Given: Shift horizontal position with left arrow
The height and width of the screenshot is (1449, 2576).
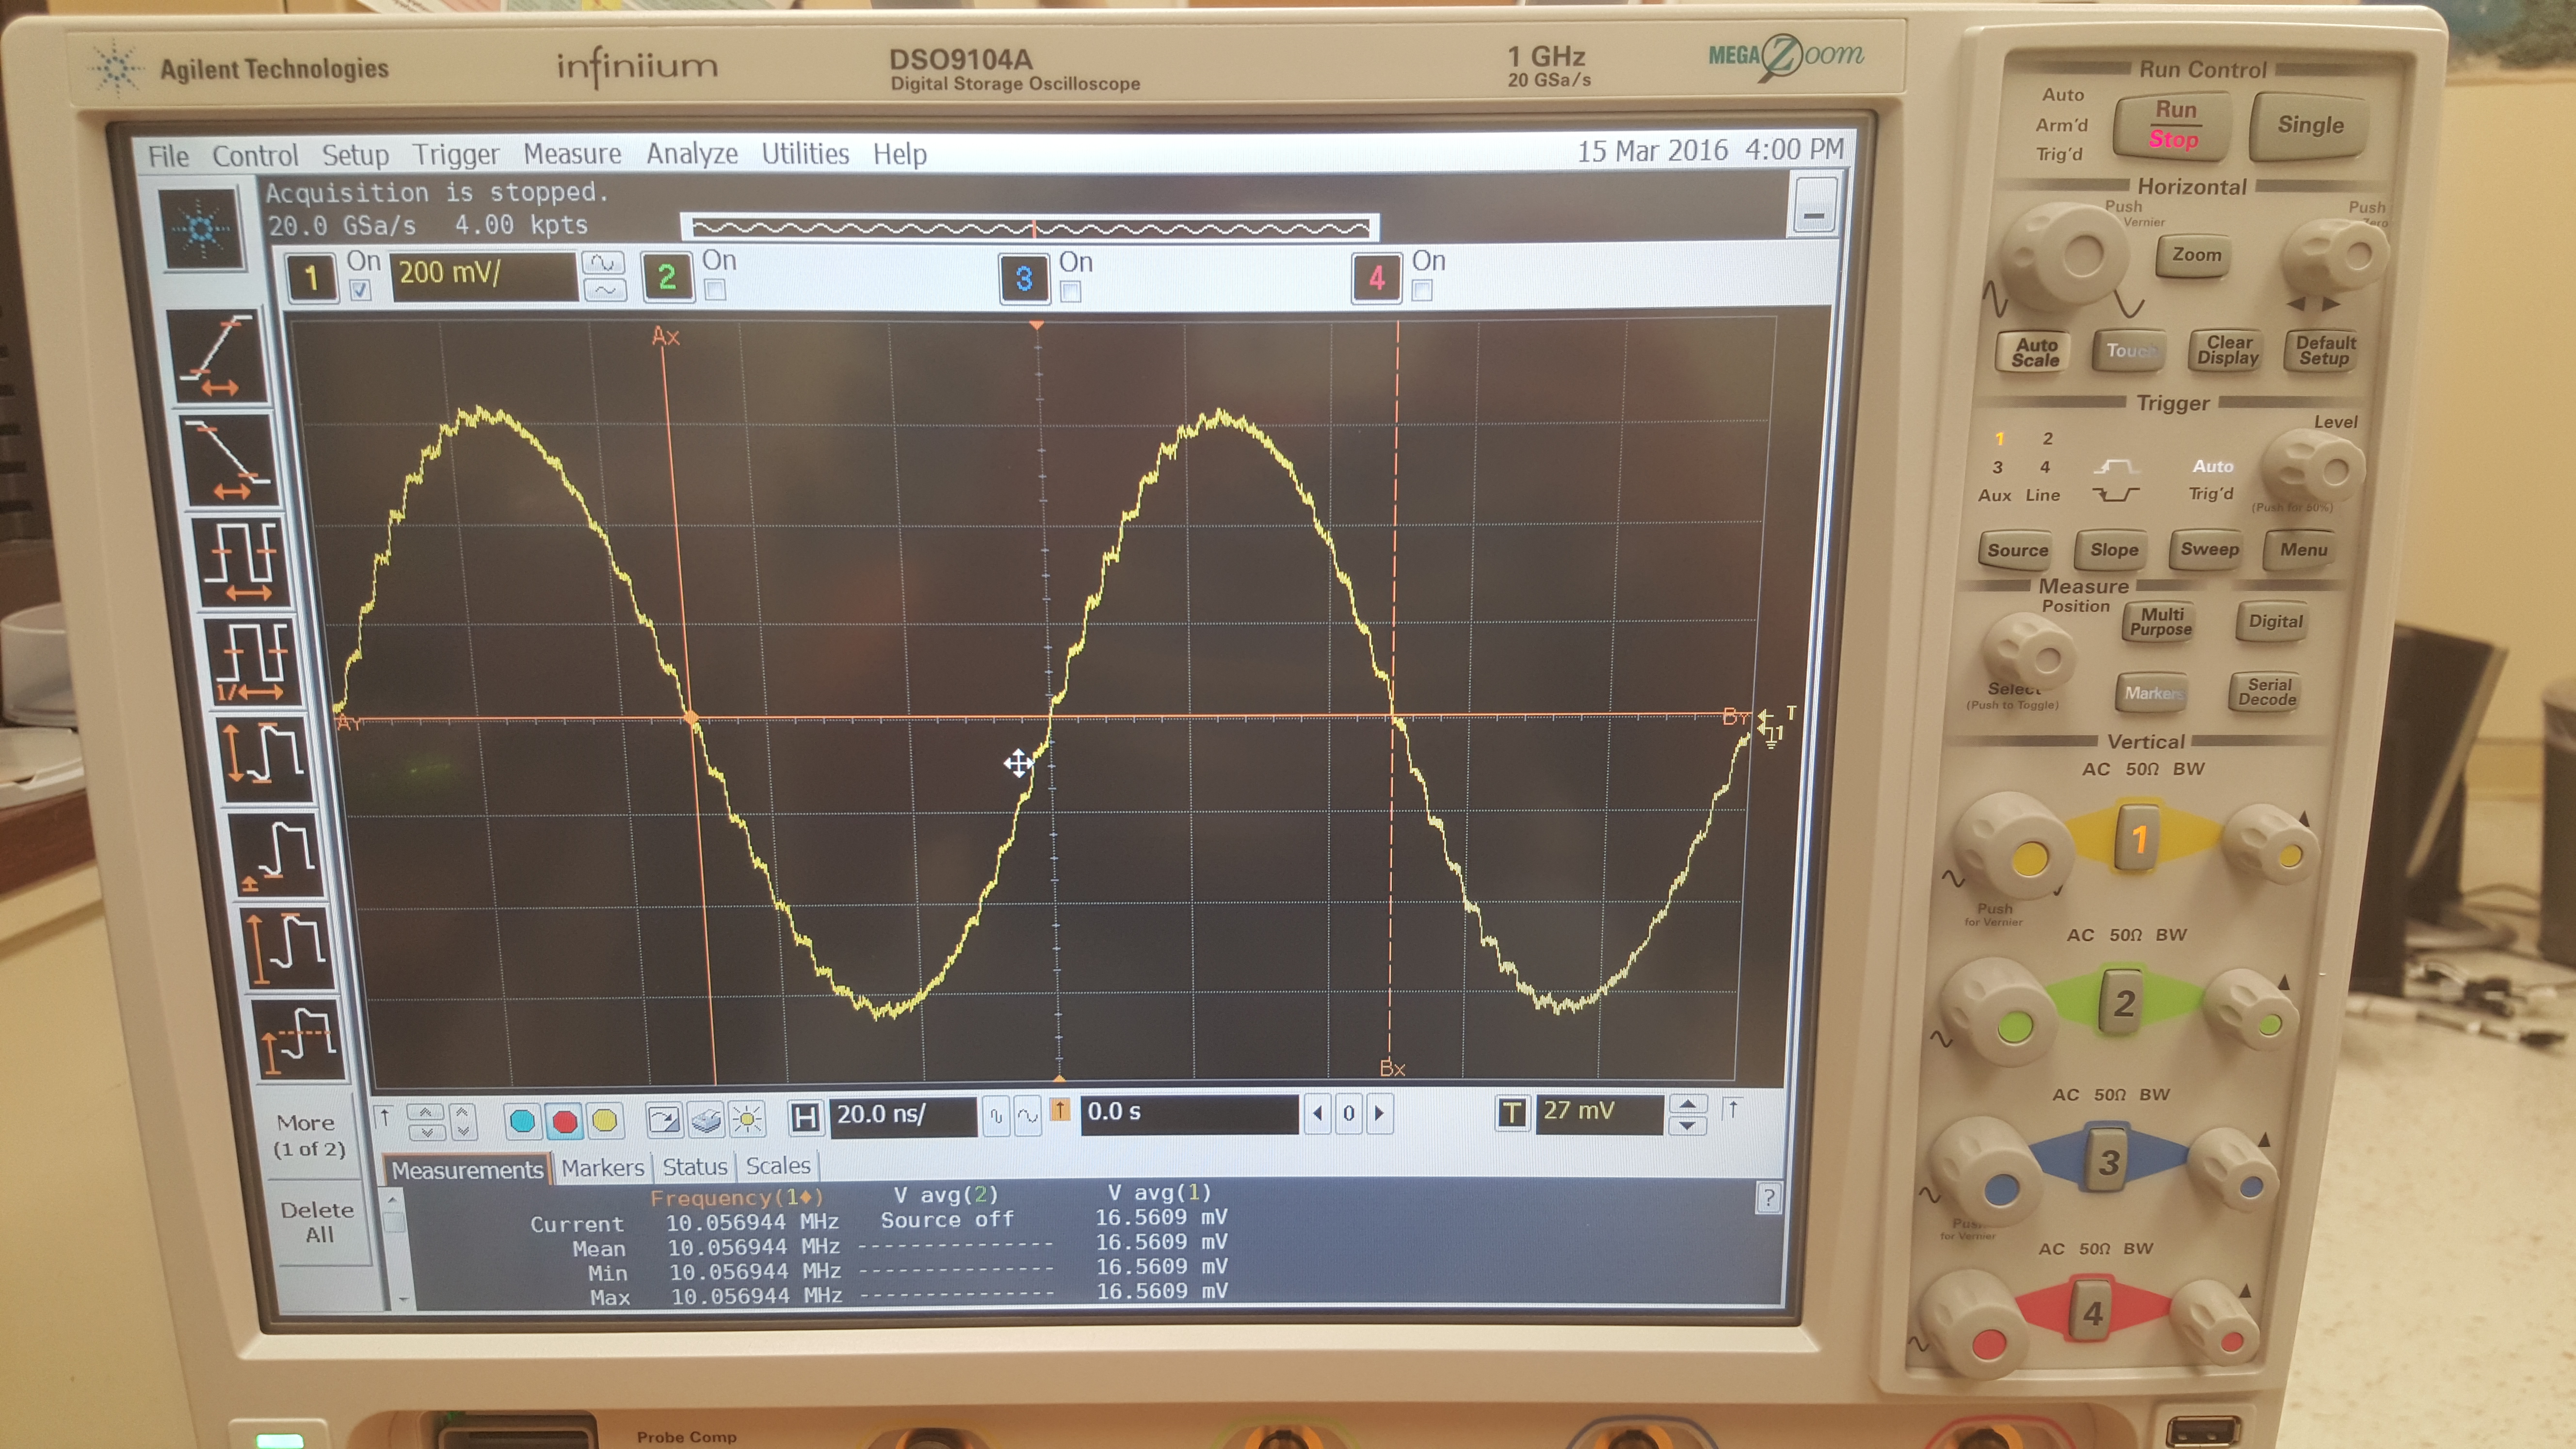Looking at the screenshot, I should point(1318,1113).
